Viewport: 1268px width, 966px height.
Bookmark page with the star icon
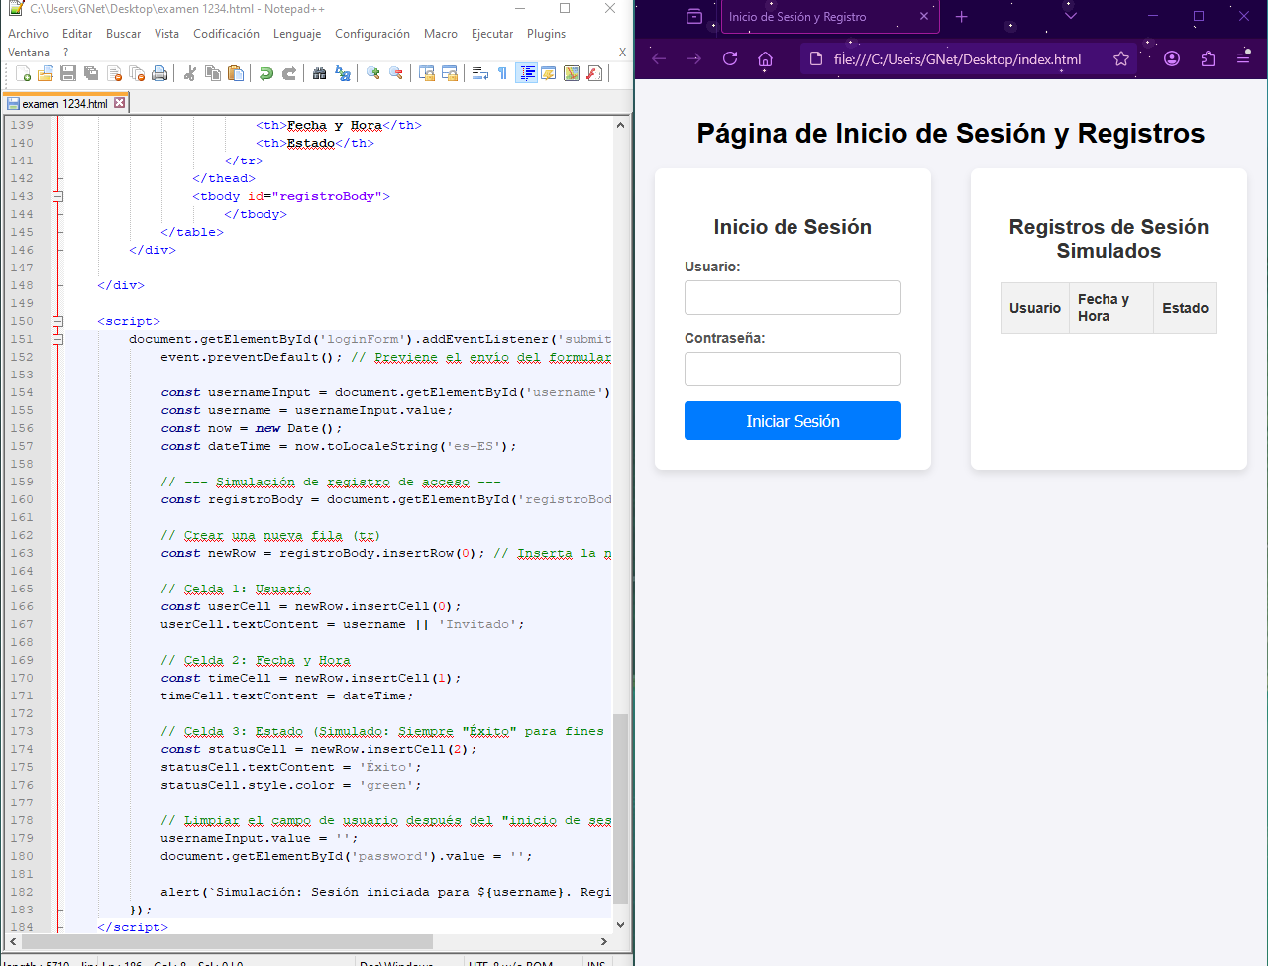tap(1120, 58)
